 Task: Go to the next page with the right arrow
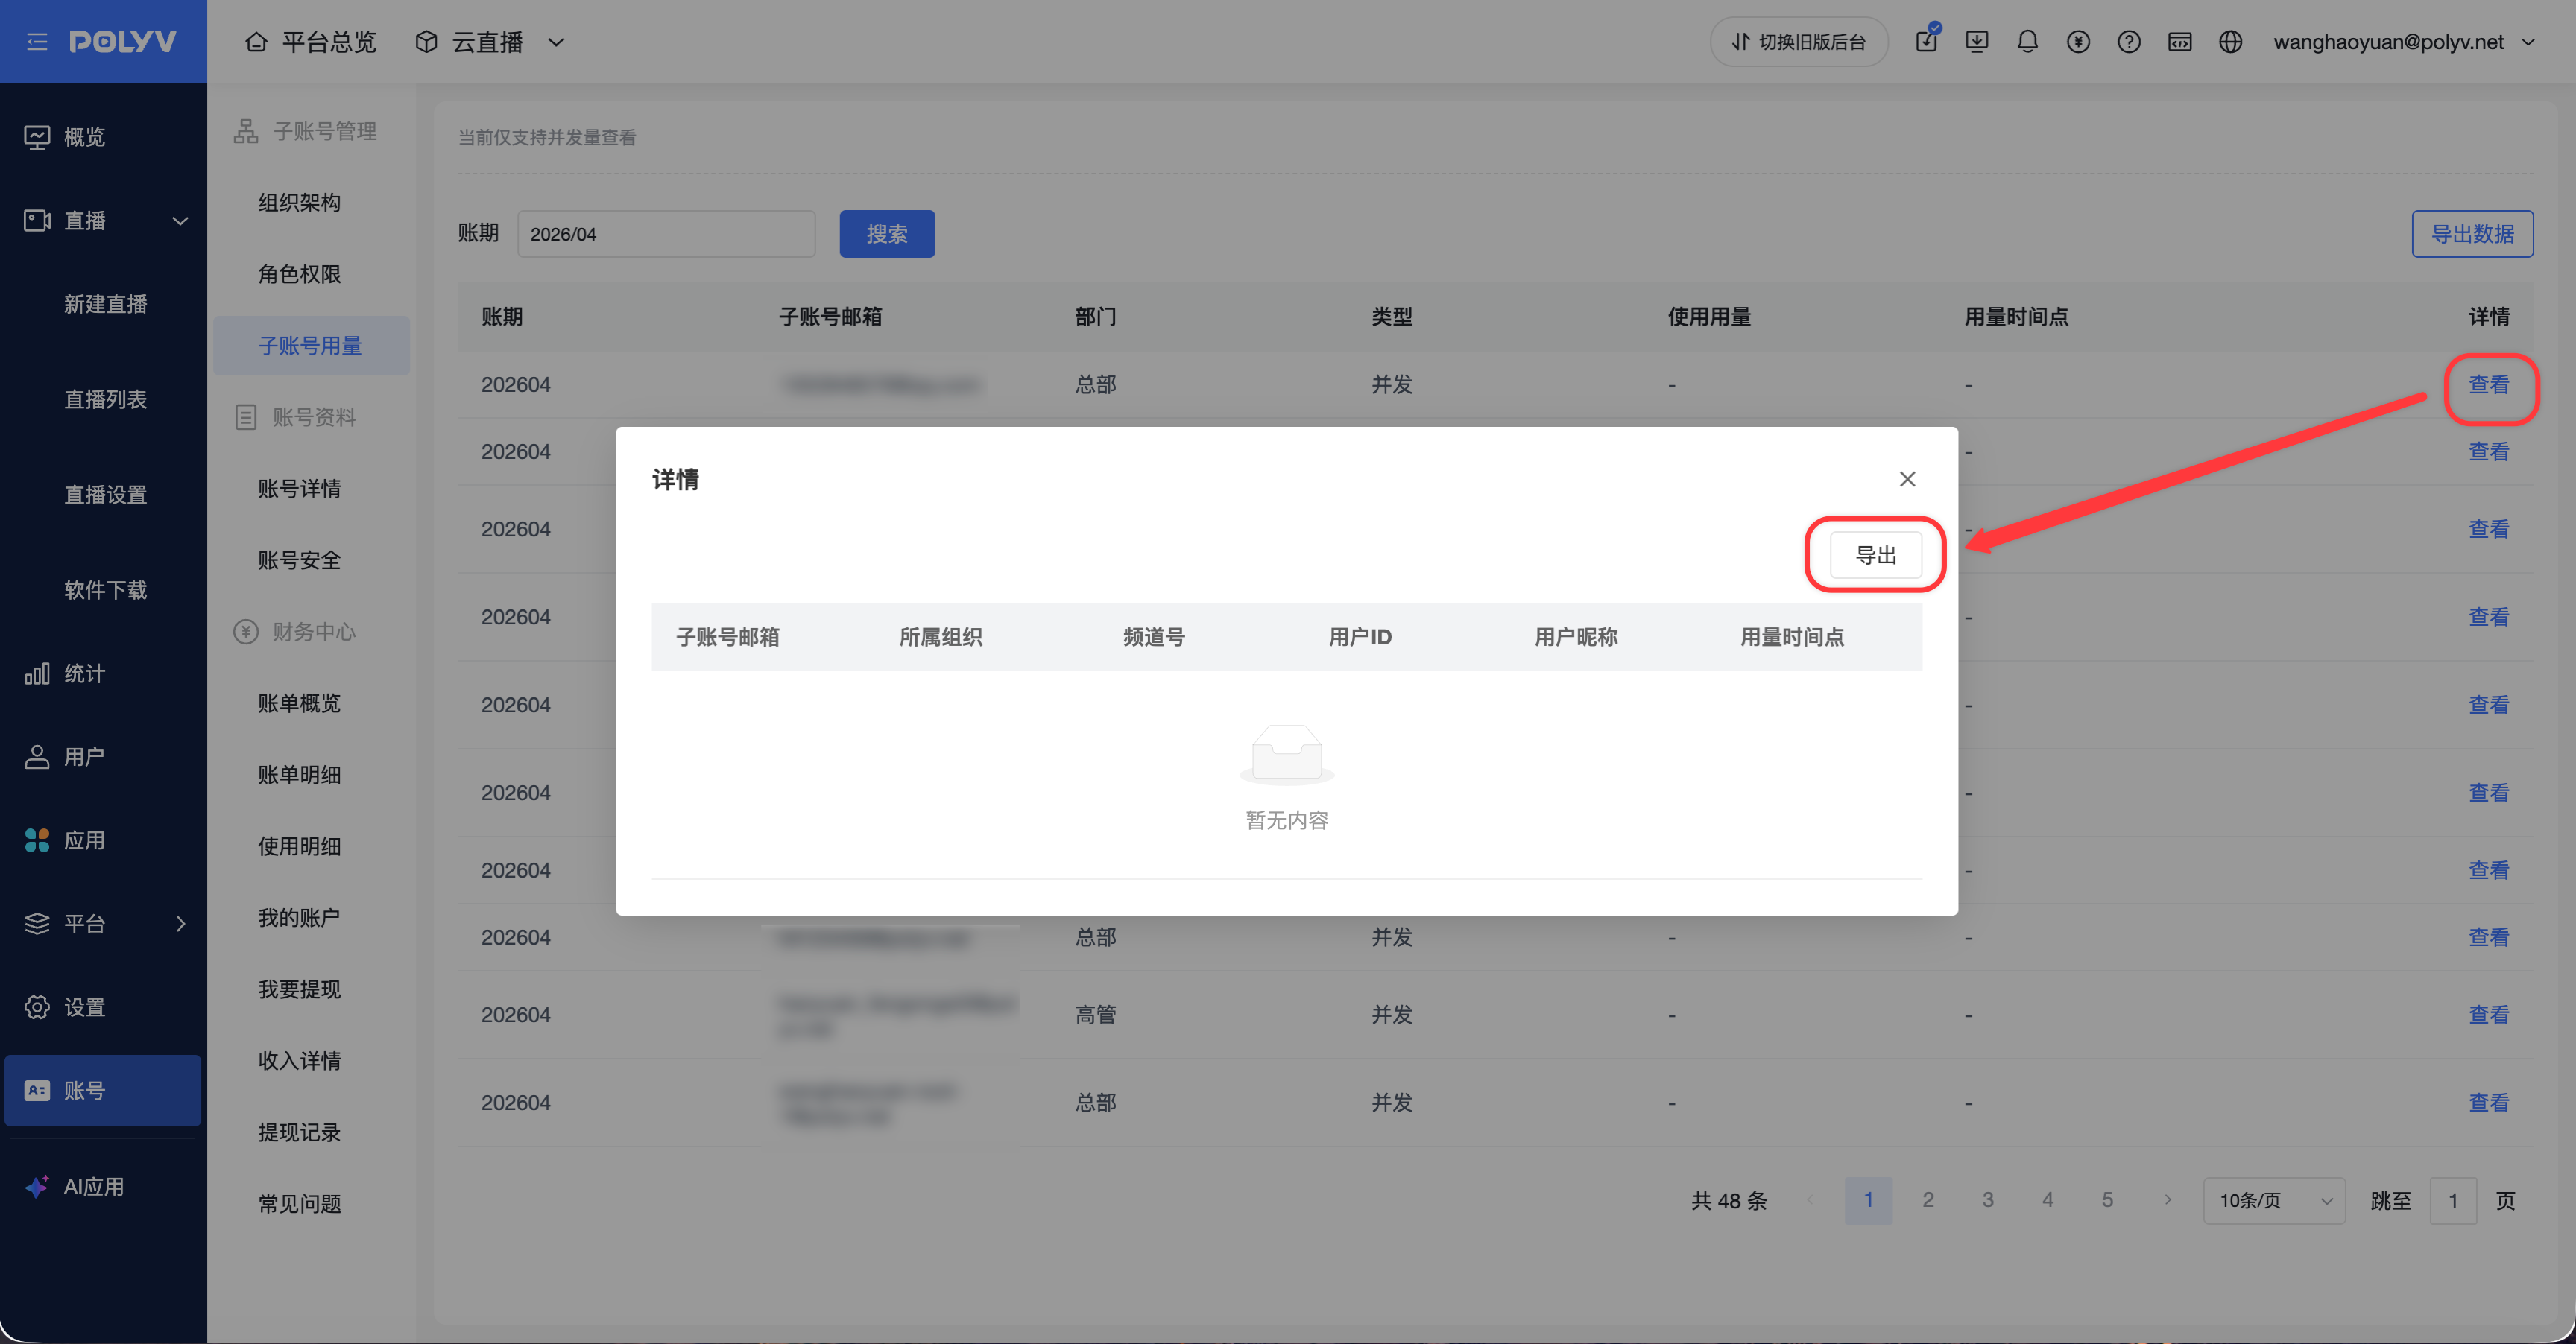pyautogui.click(x=2168, y=1200)
